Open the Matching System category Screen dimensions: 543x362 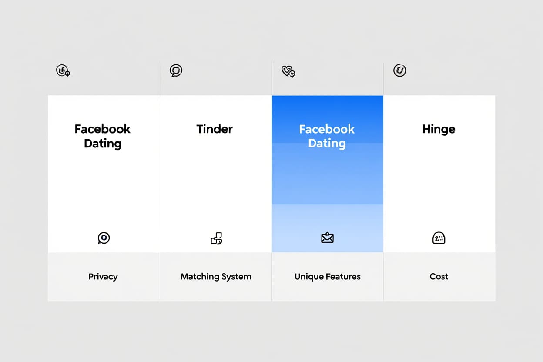click(x=216, y=276)
